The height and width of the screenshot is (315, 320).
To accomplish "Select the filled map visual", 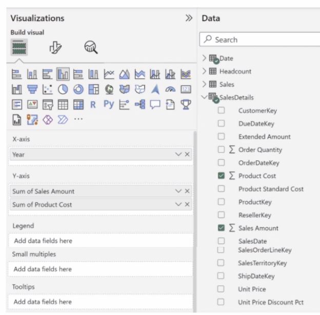I will click(x=125, y=89).
